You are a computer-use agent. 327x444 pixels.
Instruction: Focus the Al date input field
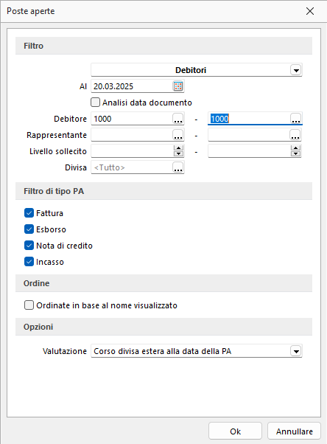pyautogui.click(x=133, y=86)
